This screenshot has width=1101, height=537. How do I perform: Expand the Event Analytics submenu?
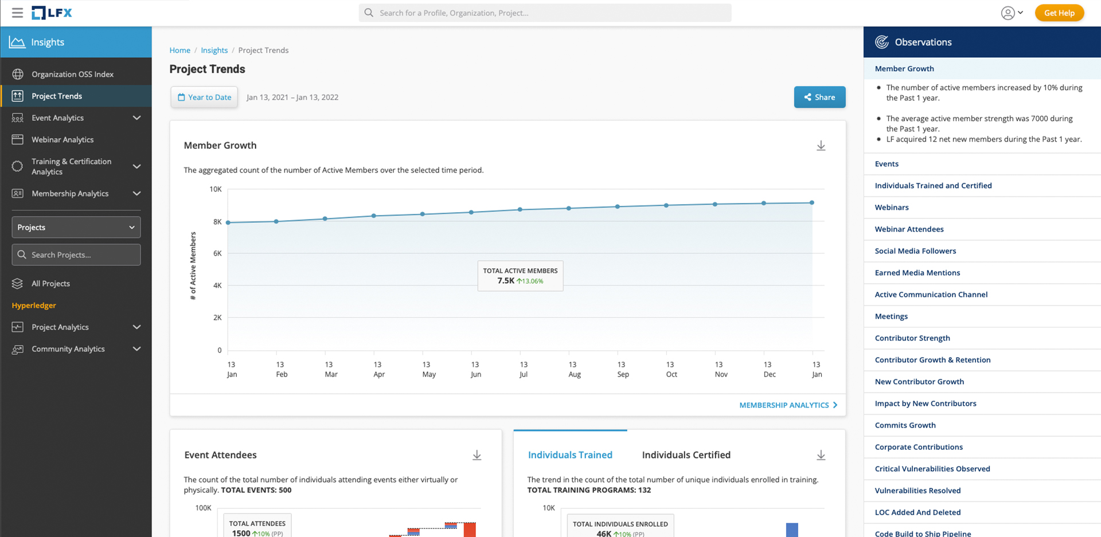pyautogui.click(x=136, y=118)
